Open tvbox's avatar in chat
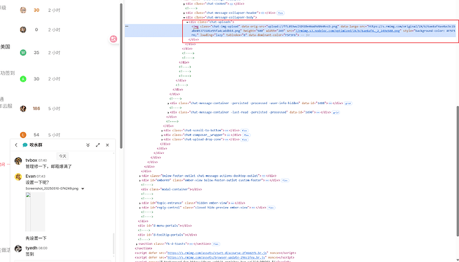Viewport: 459px width, 262px height. (18, 161)
